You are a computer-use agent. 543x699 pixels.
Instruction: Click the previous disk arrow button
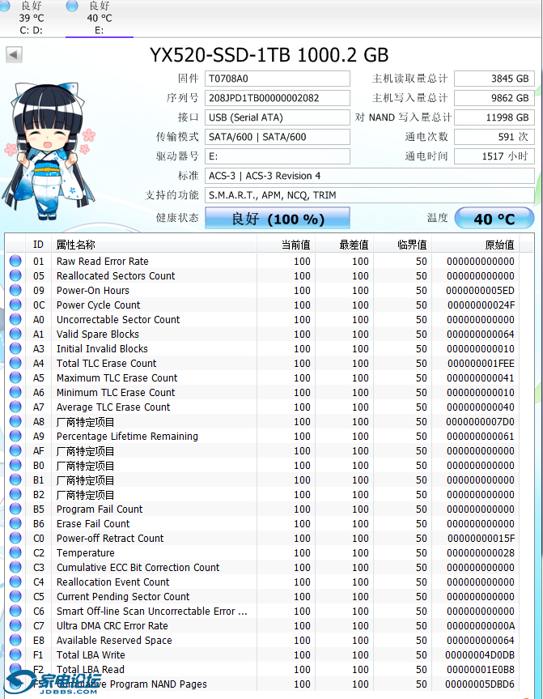[14, 55]
